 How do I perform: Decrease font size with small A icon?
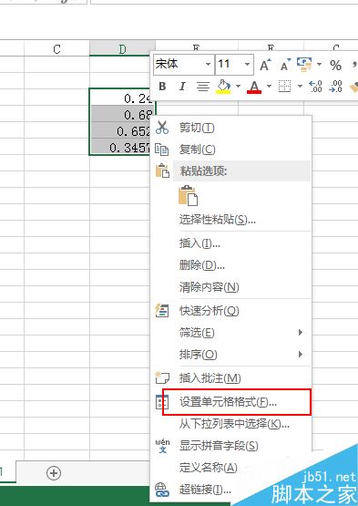(285, 65)
